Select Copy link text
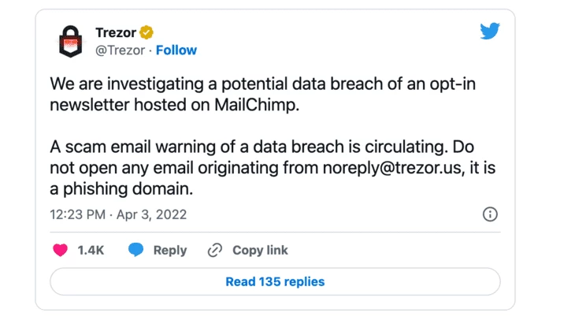This screenshot has height=320, width=575. tap(260, 251)
